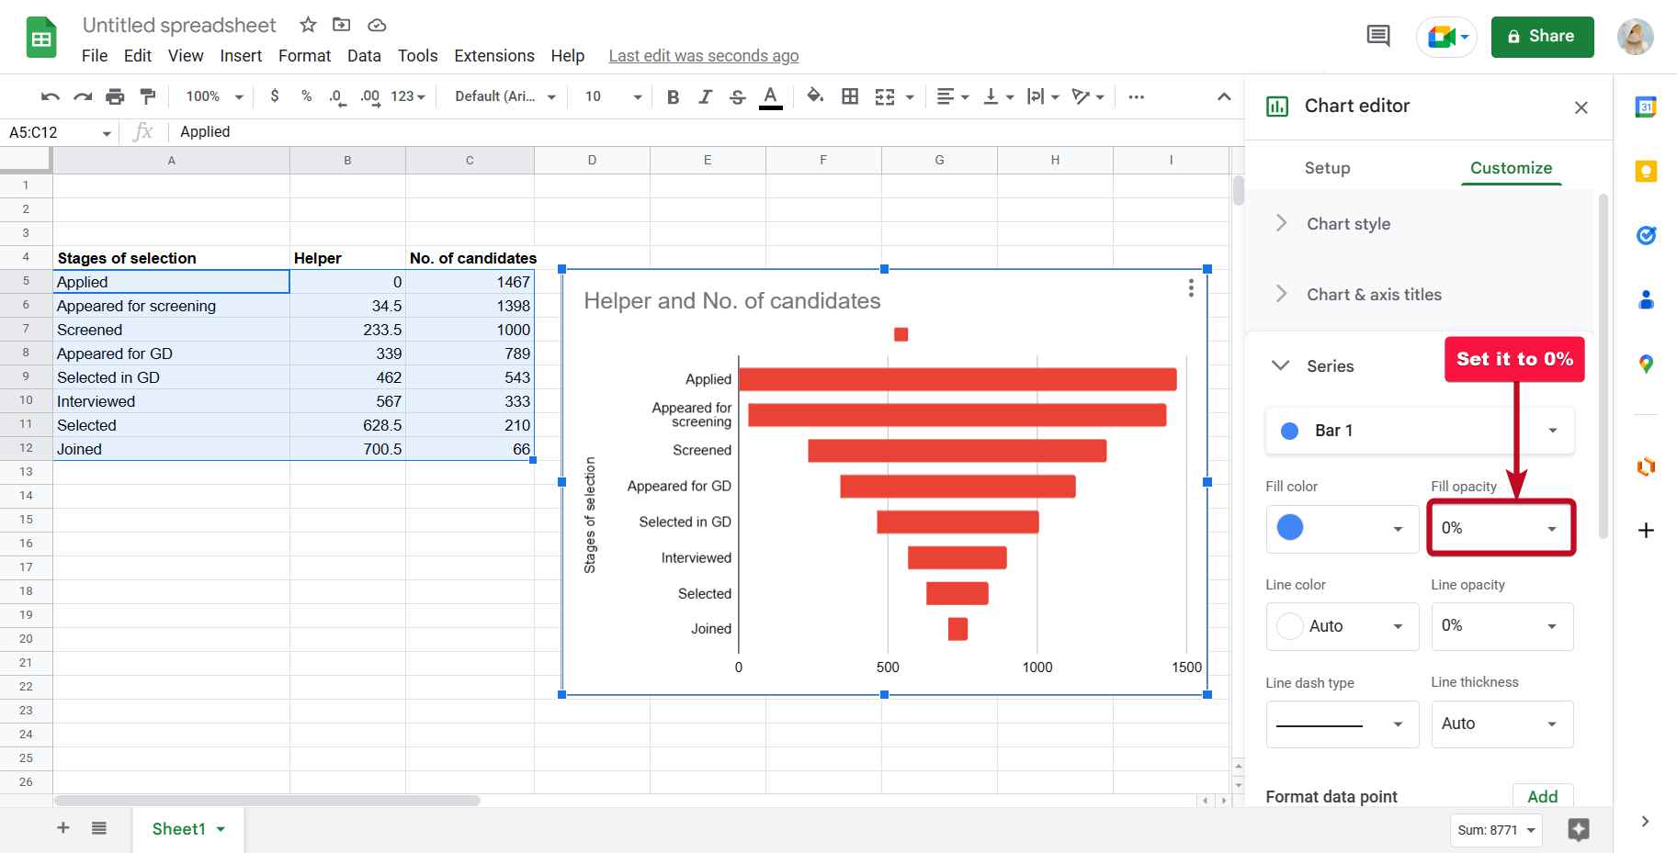Image resolution: width=1677 pixels, height=853 pixels.
Task: Open the File menu
Action: 95,56
